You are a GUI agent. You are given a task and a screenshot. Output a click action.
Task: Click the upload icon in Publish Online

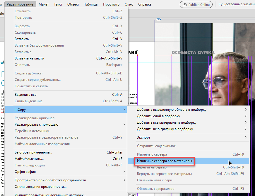184,5
